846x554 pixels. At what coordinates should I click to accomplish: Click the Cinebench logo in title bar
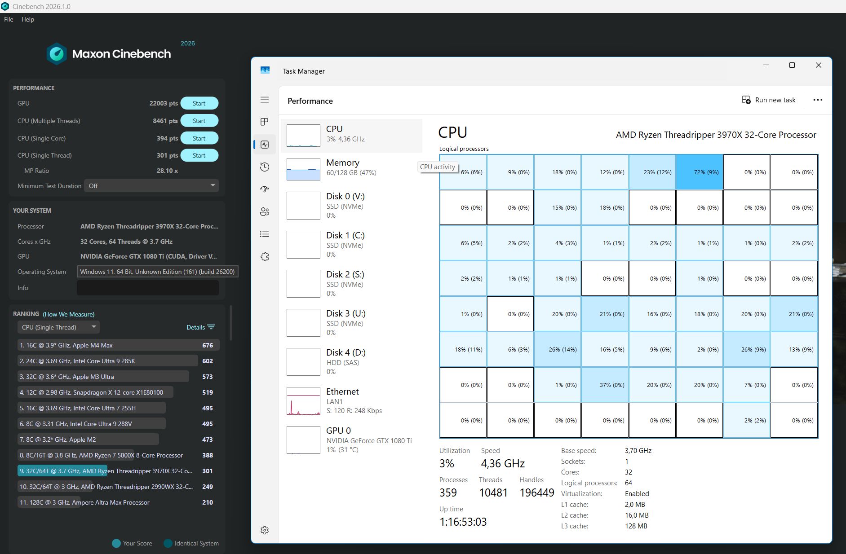(5, 6)
